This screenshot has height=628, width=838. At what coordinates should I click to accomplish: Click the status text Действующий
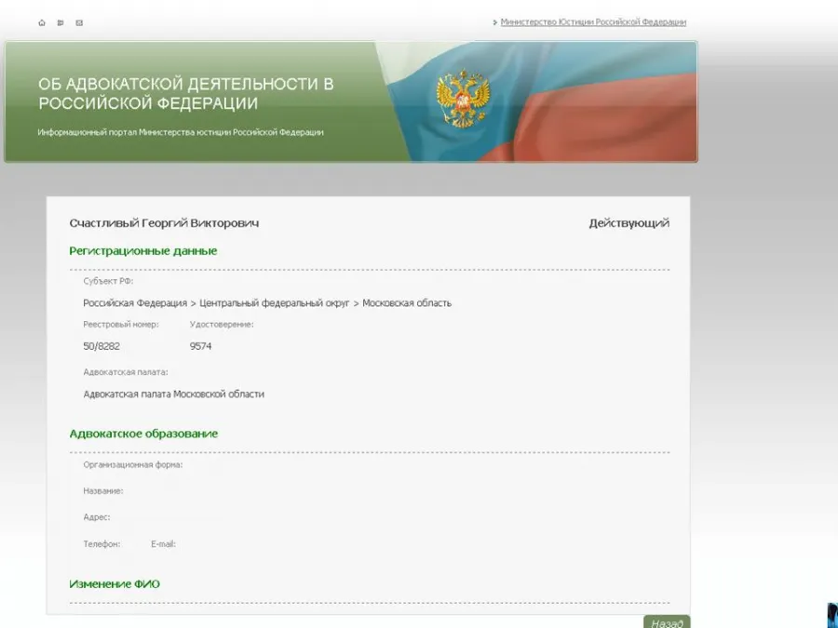[629, 223]
